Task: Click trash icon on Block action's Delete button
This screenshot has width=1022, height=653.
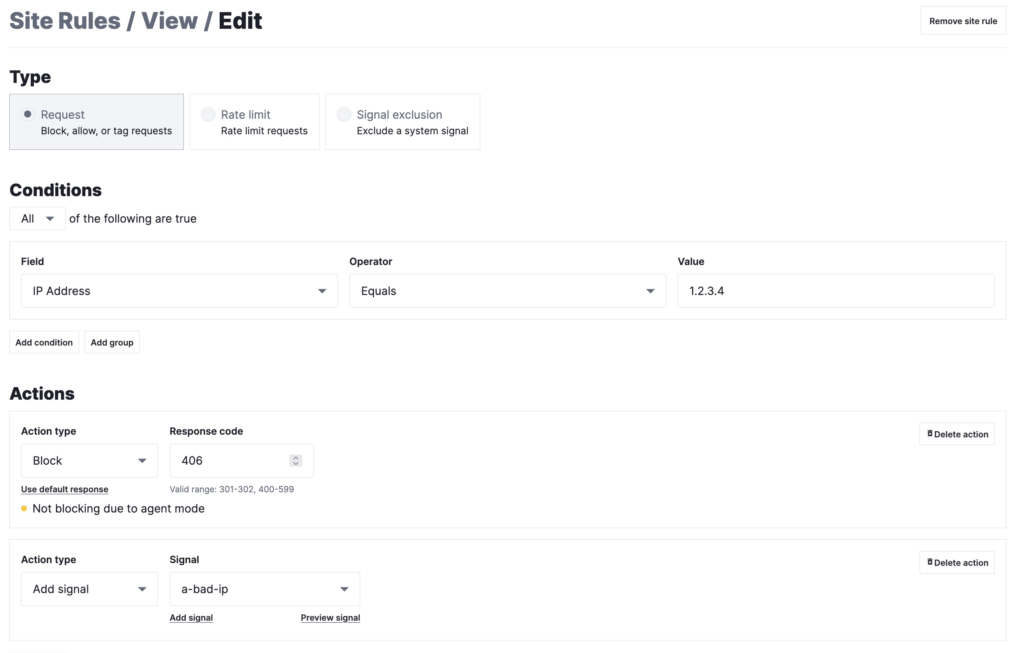Action: click(x=929, y=434)
